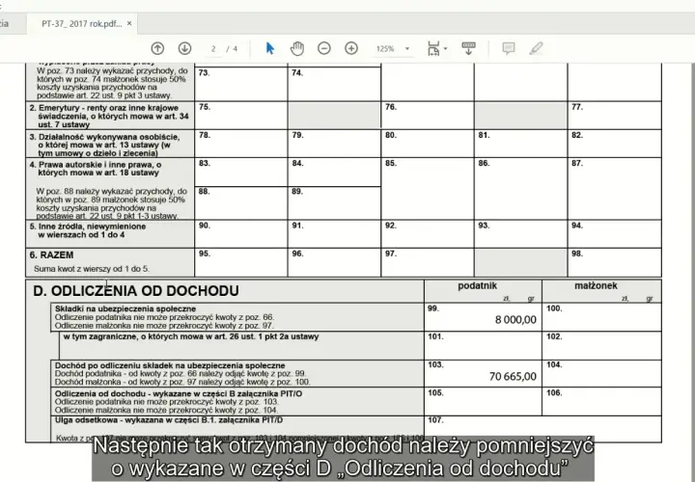Click form field number 87
The image size is (695, 482).
(614, 189)
